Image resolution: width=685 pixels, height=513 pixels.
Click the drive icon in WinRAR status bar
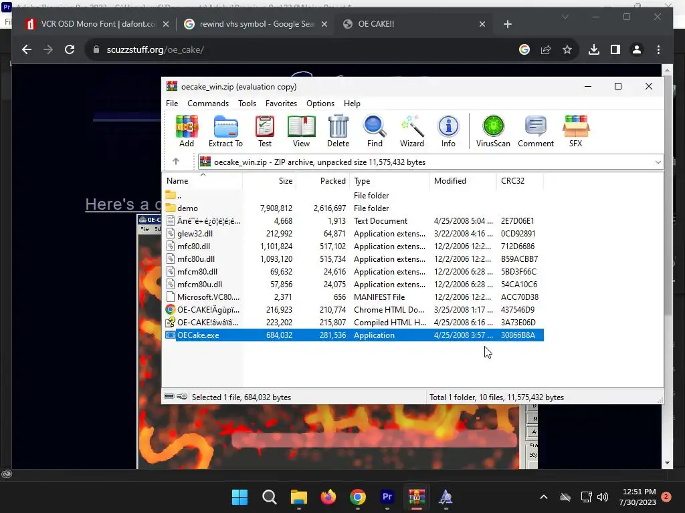pyautogui.click(x=169, y=397)
